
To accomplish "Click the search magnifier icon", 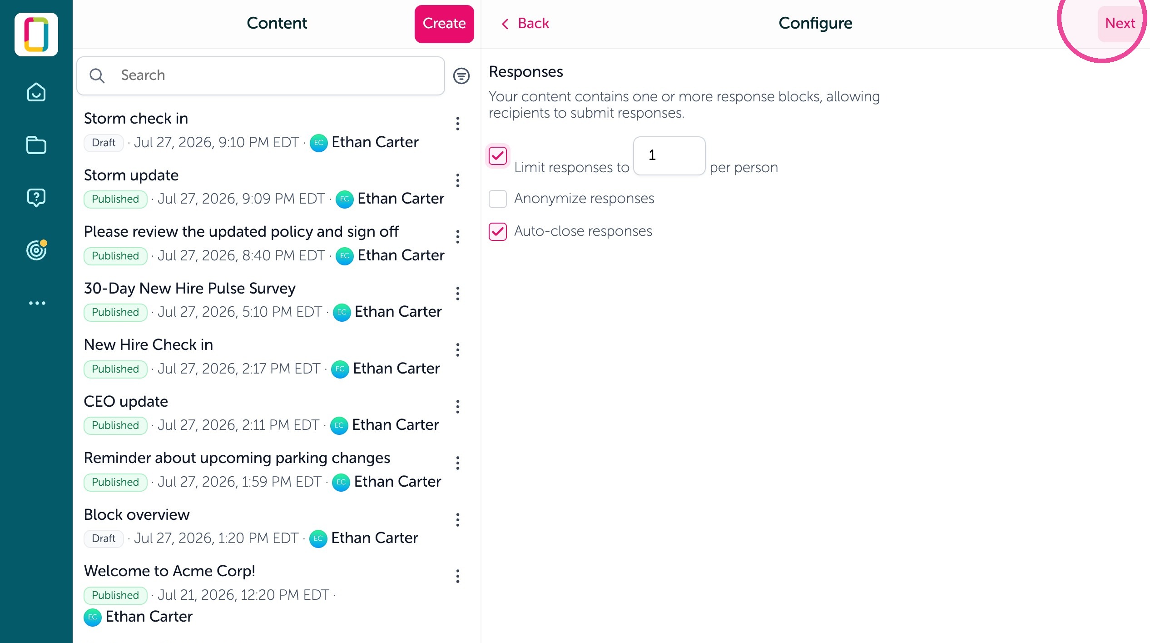I will click(x=97, y=75).
